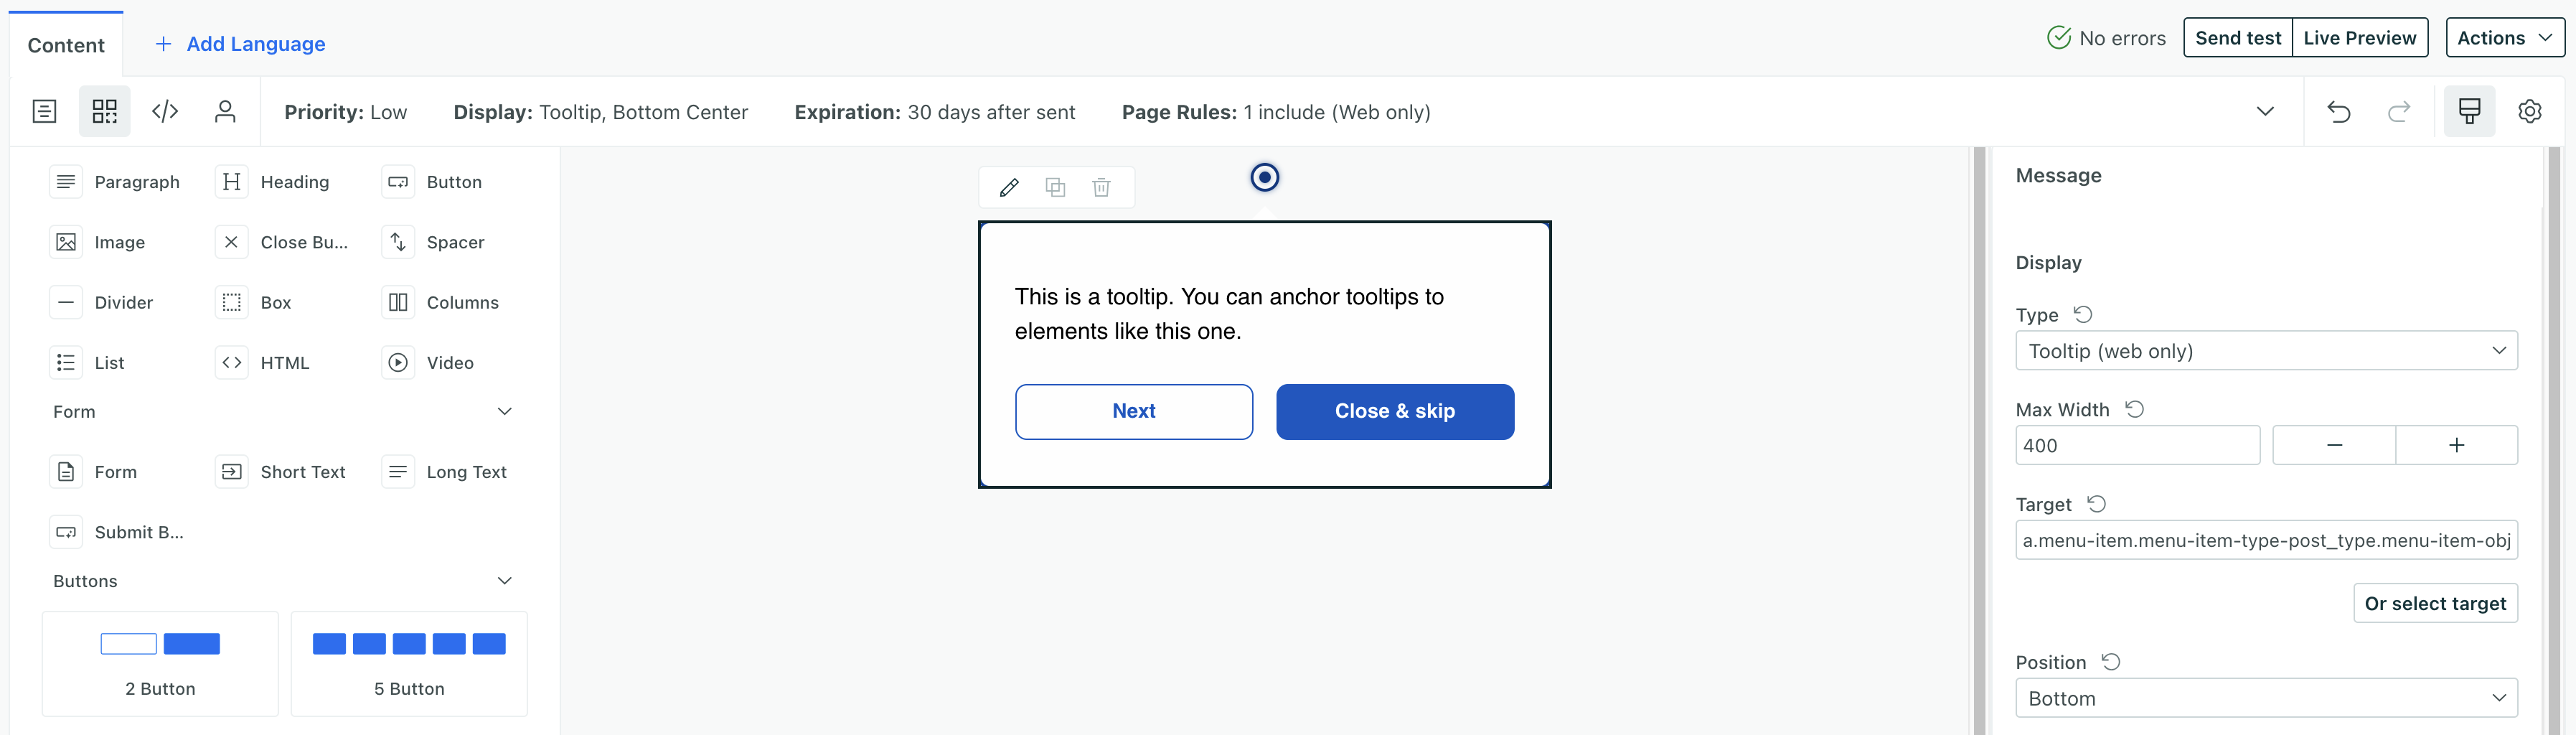Open the Position dropdown showing Bottom
Screen dimensions: 2576x735
coord(2266,698)
